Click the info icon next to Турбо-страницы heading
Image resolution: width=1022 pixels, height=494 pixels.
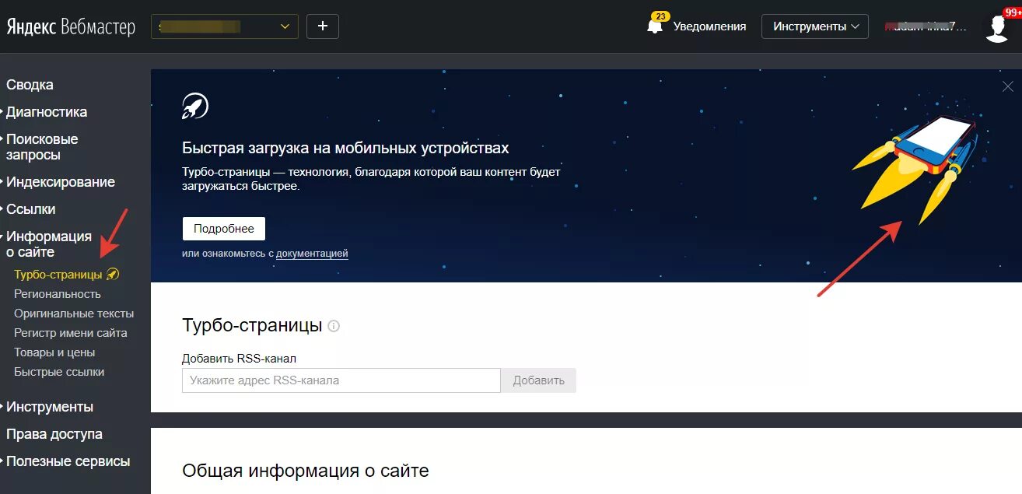pos(334,326)
